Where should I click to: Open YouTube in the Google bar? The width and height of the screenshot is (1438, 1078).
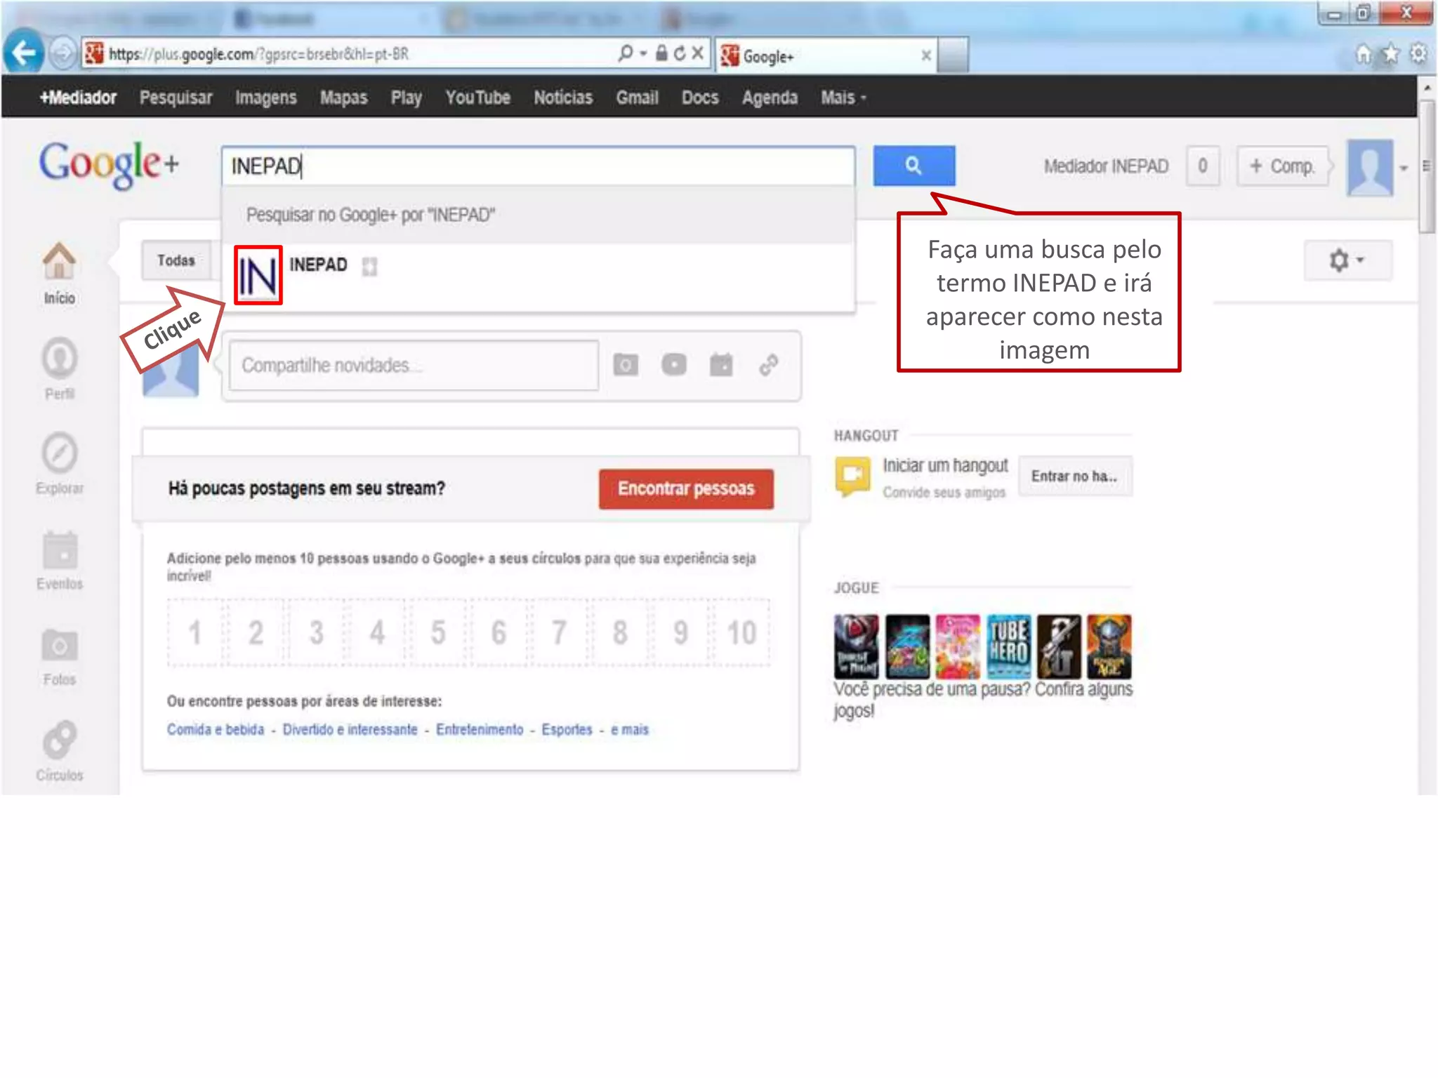pyautogui.click(x=477, y=98)
